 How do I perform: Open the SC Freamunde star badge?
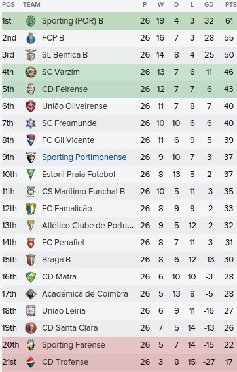31,123
